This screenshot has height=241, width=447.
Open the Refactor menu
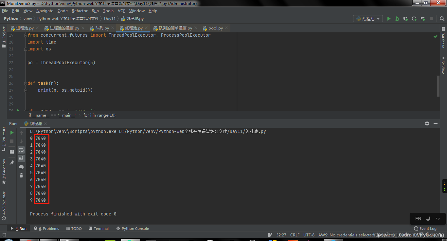click(80, 11)
